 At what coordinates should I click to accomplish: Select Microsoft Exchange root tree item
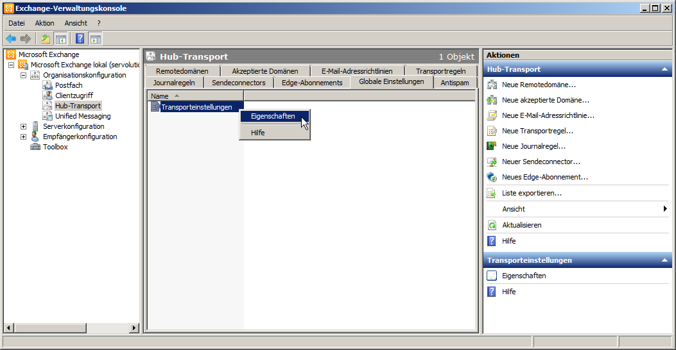pos(49,54)
